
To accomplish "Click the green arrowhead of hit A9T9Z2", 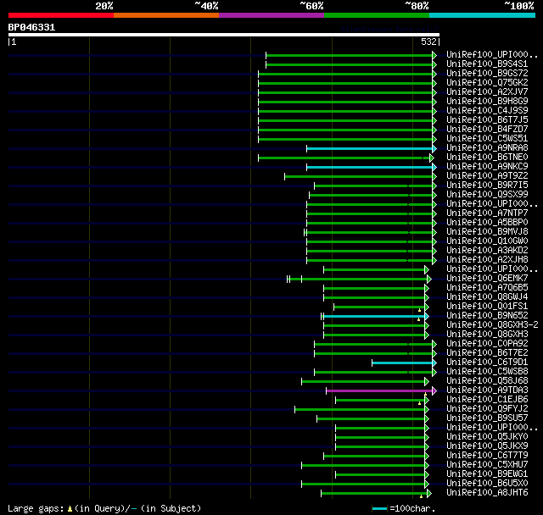I will point(434,177).
